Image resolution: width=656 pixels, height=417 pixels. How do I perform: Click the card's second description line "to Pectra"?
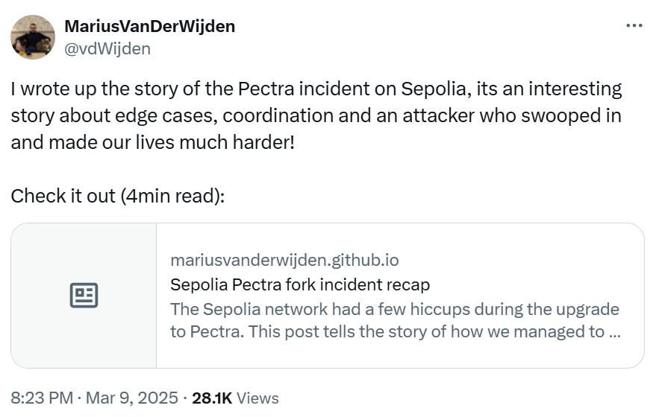click(396, 331)
